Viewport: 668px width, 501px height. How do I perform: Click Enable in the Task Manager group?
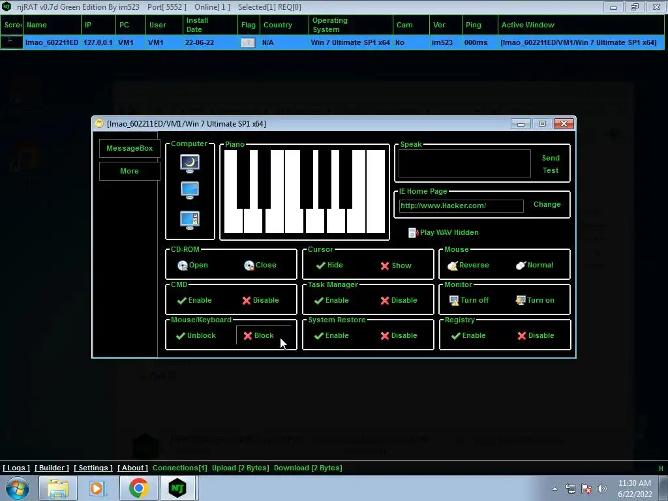coord(331,300)
